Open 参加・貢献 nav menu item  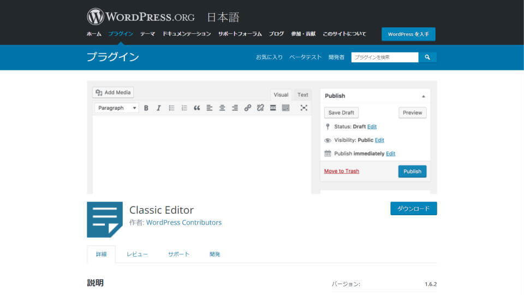pos(303,34)
